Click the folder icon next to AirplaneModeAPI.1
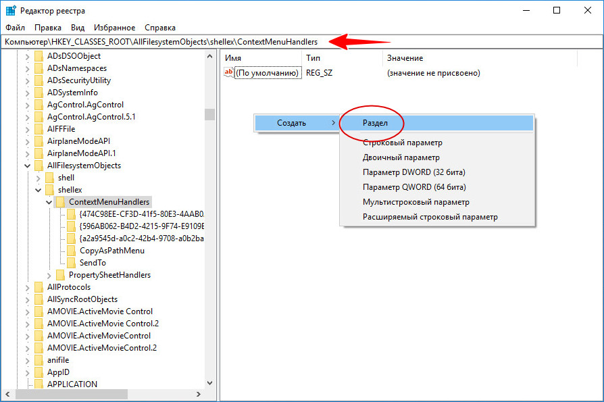604x402 pixels. pyautogui.click(x=39, y=153)
